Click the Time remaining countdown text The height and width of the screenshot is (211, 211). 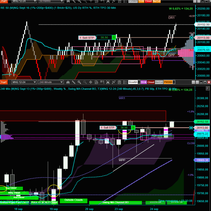point(175,201)
